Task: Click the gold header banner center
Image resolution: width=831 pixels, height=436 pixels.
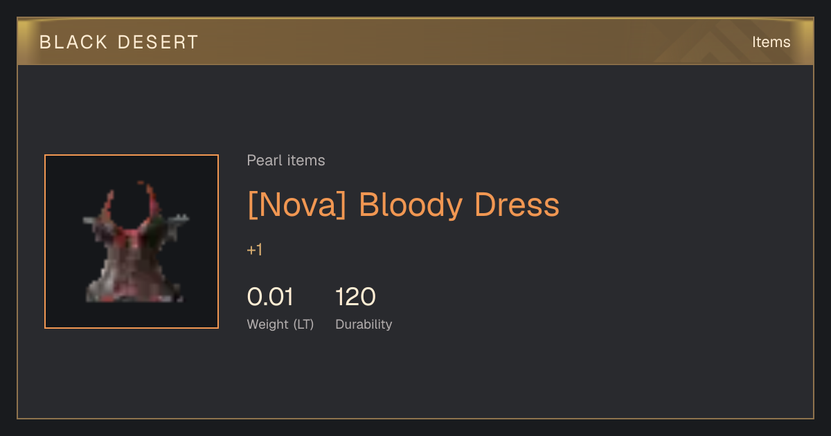Action: tap(415, 42)
